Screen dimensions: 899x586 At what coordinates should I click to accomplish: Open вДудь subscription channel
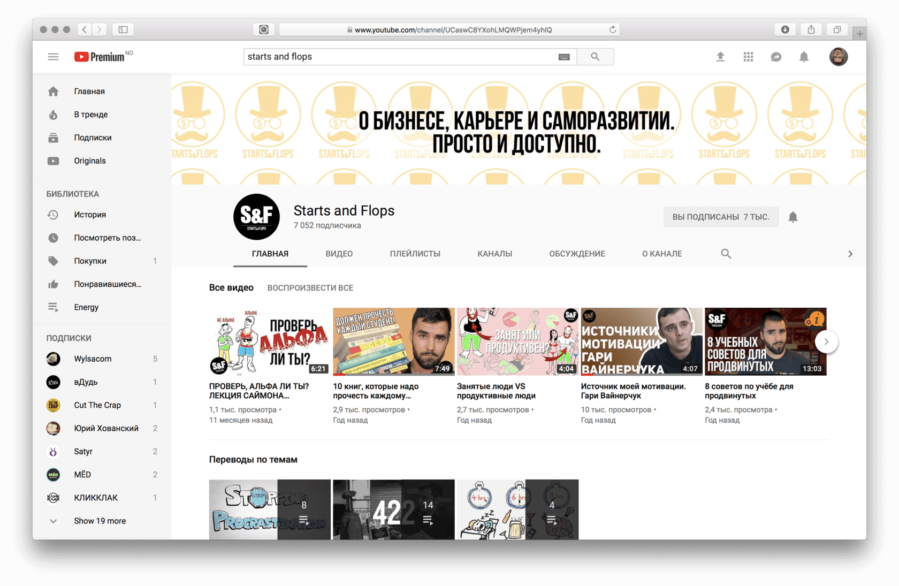[x=102, y=382]
